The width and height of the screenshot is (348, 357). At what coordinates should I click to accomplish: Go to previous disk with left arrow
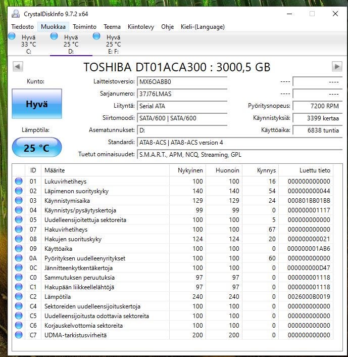(18, 67)
